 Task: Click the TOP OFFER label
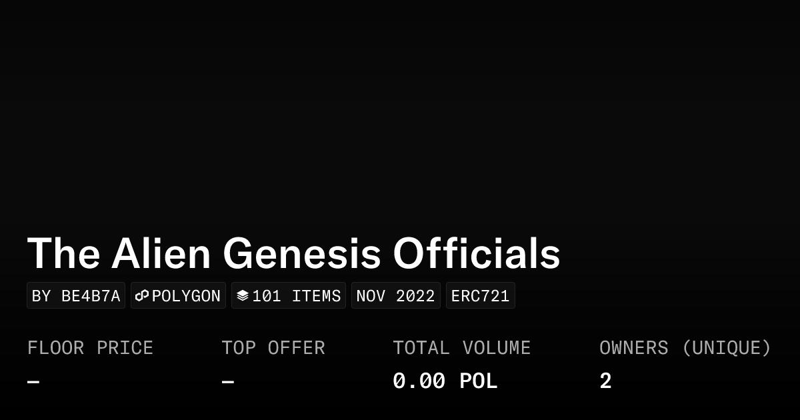[x=273, y=348]
